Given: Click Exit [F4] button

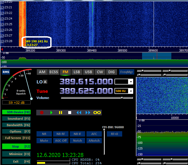Looking at the screenshot, I should 16,162.
